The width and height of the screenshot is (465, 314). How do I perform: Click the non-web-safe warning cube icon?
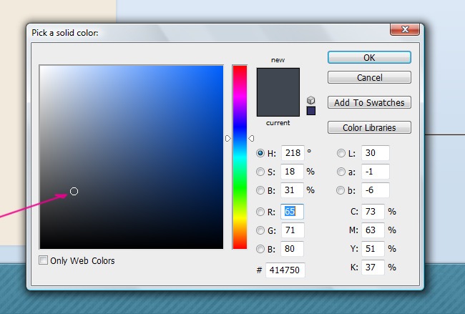coord(310,100)
